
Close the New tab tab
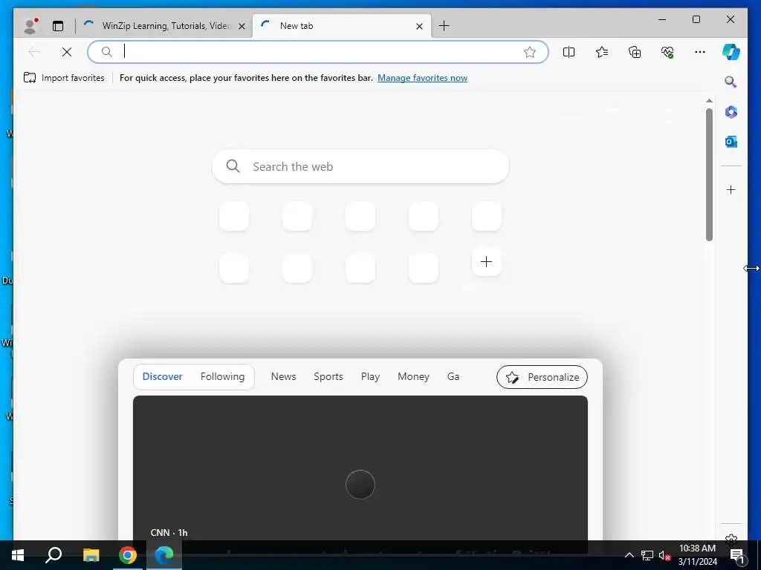419,26
